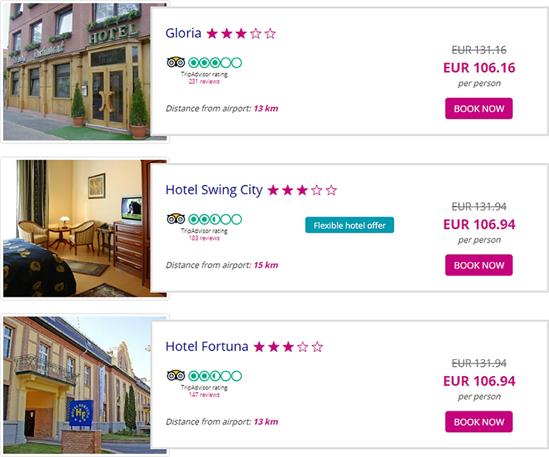Click Gloria's green TripAdvisor rating circles

(215, 63)
